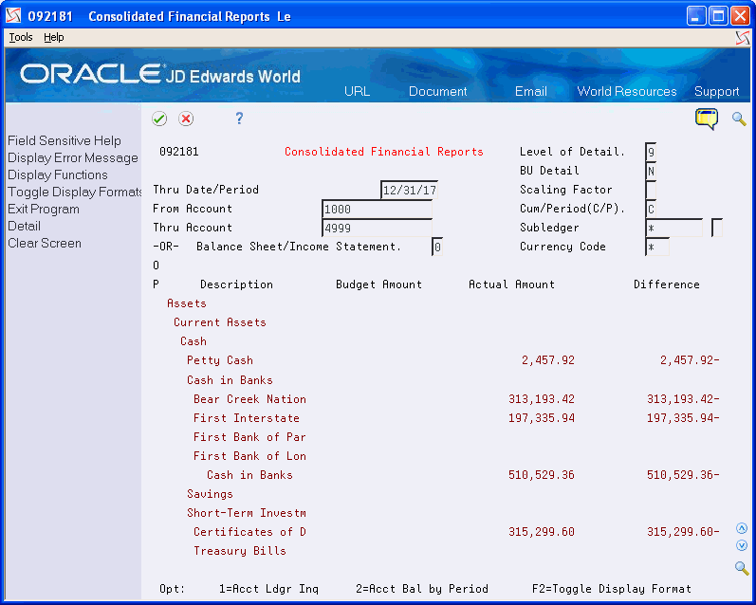This screenshot has height=605, width=756.
Task: Click the Thru Date/Period input field
Action: (409, 190)
